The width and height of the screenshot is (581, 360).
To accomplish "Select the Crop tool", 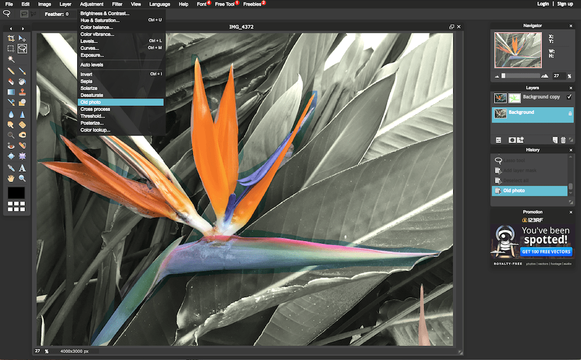I will click(11, 38).
